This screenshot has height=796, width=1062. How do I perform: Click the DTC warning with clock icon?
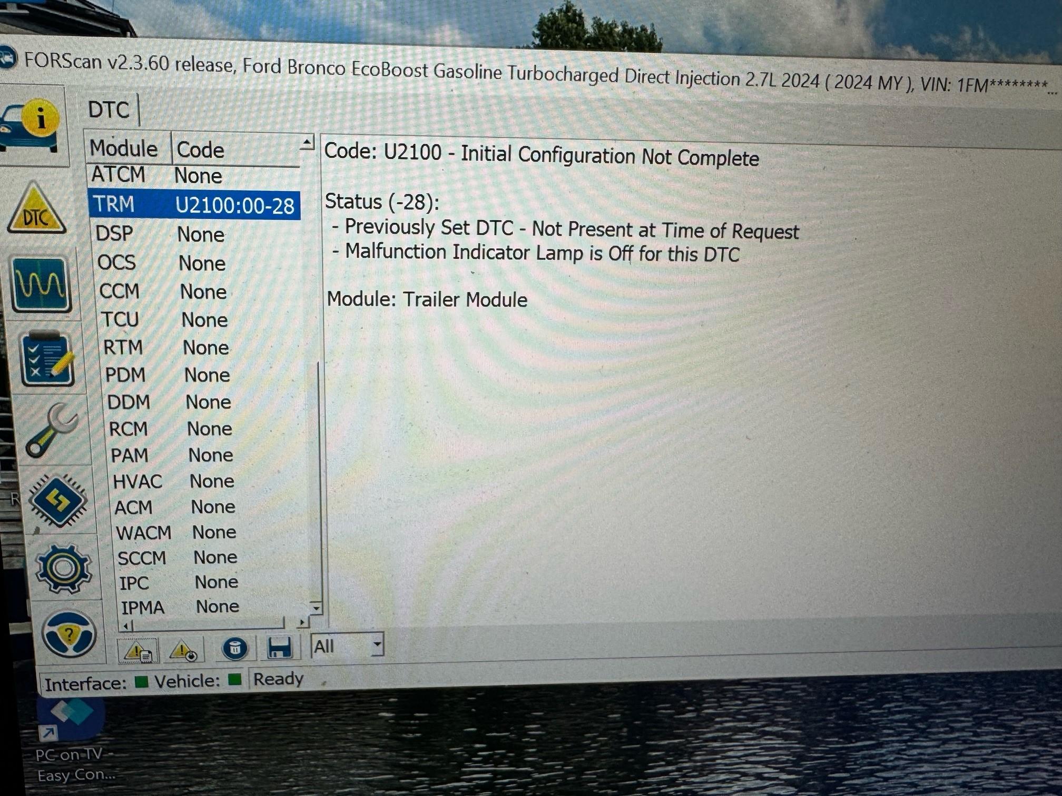[183, 651]
